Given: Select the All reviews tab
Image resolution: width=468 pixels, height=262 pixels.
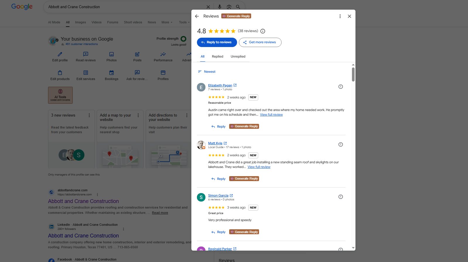Looking at the screenshot, I should coord(202,57).
